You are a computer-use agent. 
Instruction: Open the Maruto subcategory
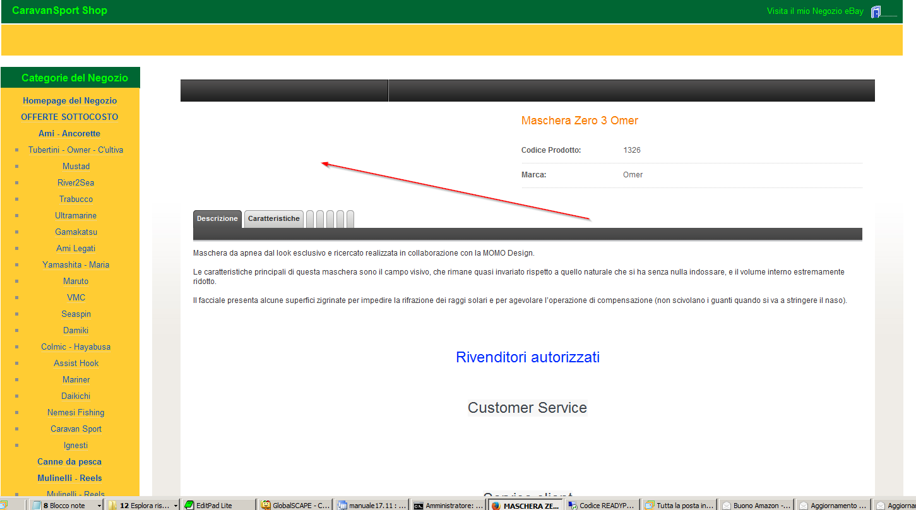(76, 281)
